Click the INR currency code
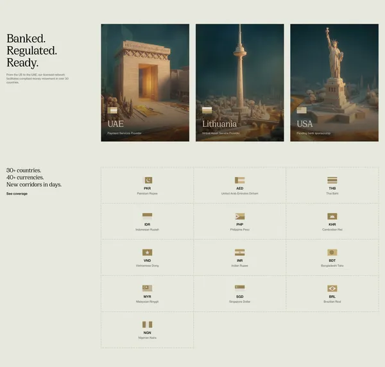Screen dimensions: 385x367 [239, 260]
